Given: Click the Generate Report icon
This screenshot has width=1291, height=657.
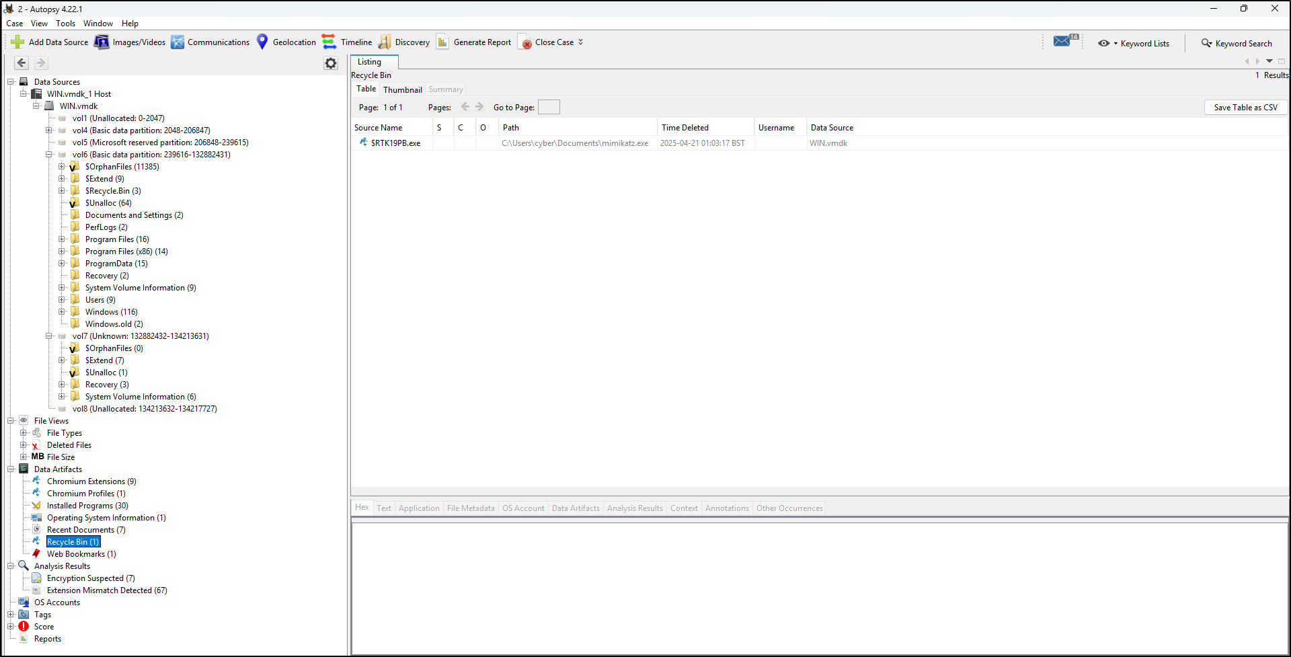Looking at the screenshot, I should [x=442, y=42].
